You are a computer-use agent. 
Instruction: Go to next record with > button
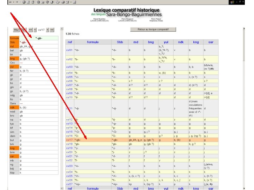pos(48,30)
